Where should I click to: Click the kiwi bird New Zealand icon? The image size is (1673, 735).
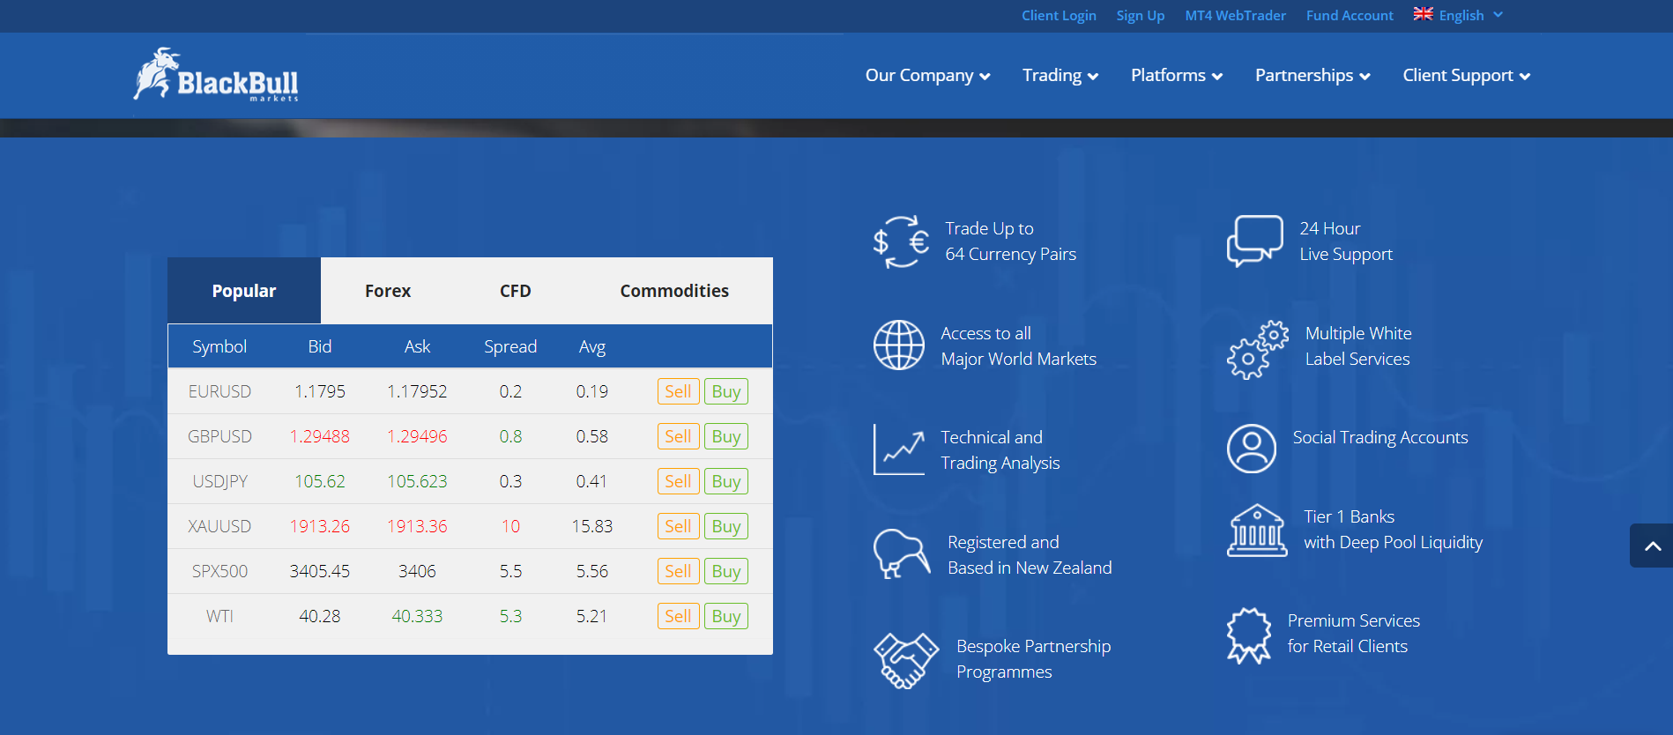(900, 553)
